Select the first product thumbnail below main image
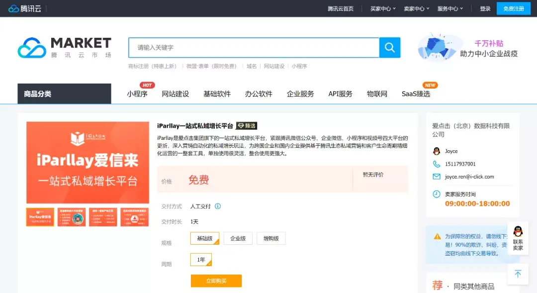This screenshot has height=293, width=537. tap(40, 217)
